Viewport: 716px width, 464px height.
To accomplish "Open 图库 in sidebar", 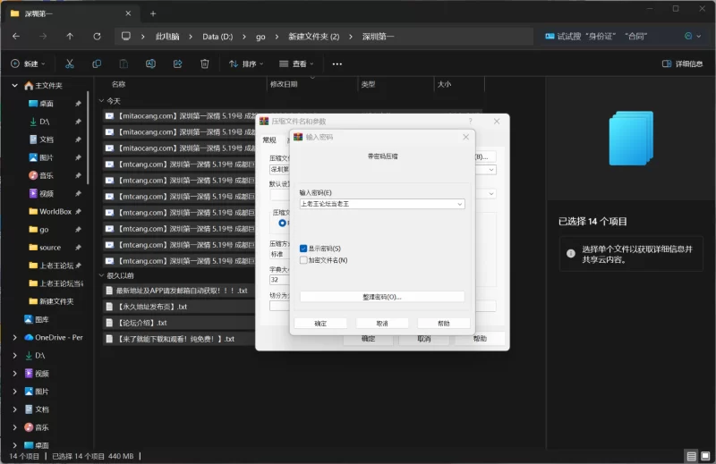I will click(37, 319).
